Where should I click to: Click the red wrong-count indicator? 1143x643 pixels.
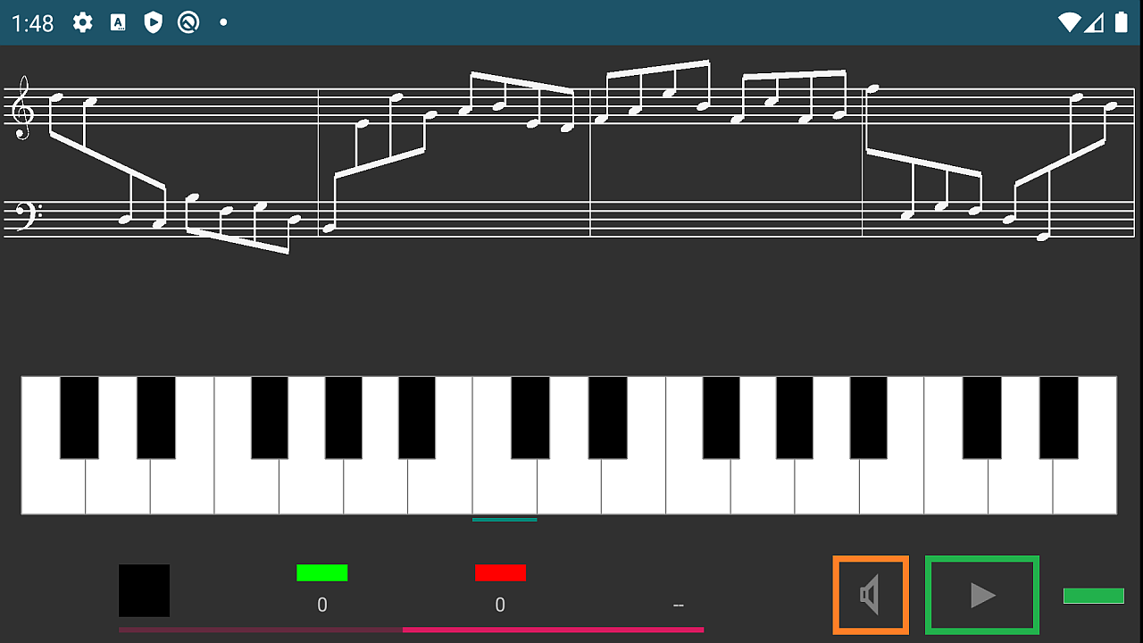click(x=500, y=572)
